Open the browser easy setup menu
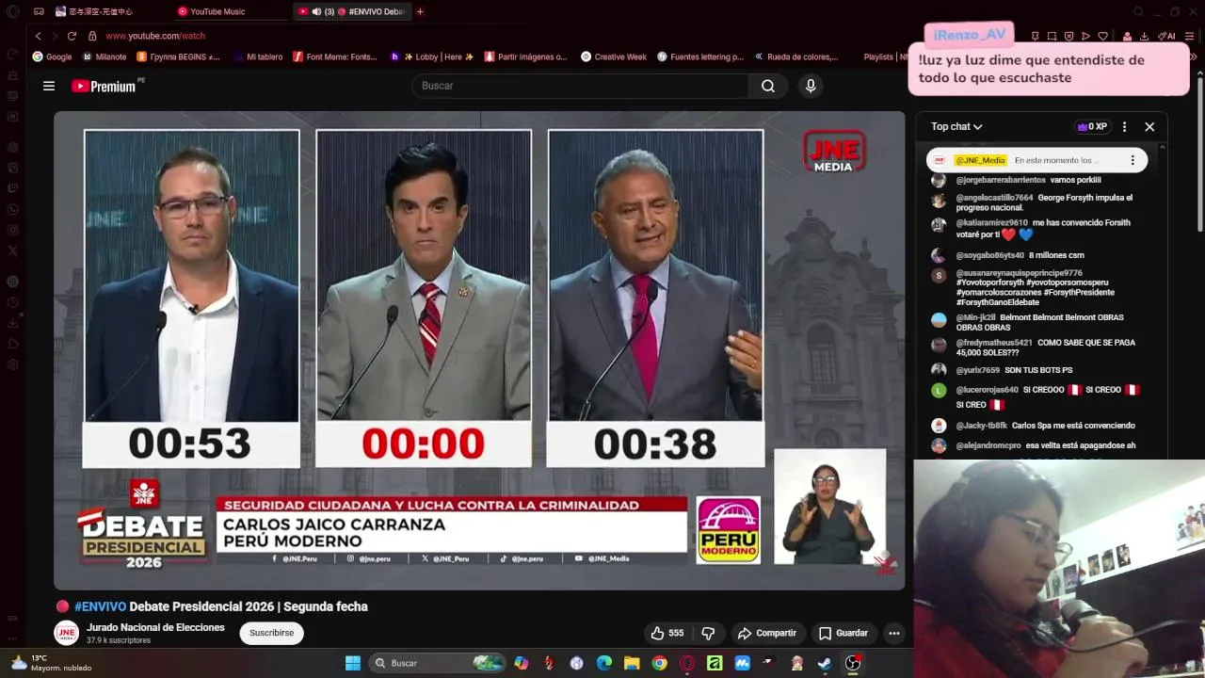 coord(1190,36)
